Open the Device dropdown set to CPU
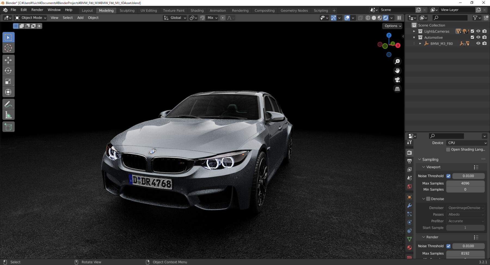The width and height of the screenshot is (490, 265). [466, 143]
